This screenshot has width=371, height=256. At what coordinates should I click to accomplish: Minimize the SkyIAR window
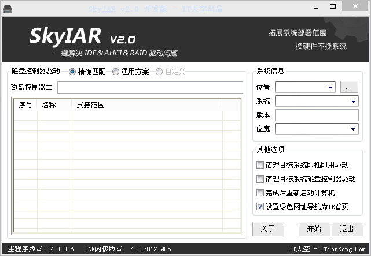point(316,8)
